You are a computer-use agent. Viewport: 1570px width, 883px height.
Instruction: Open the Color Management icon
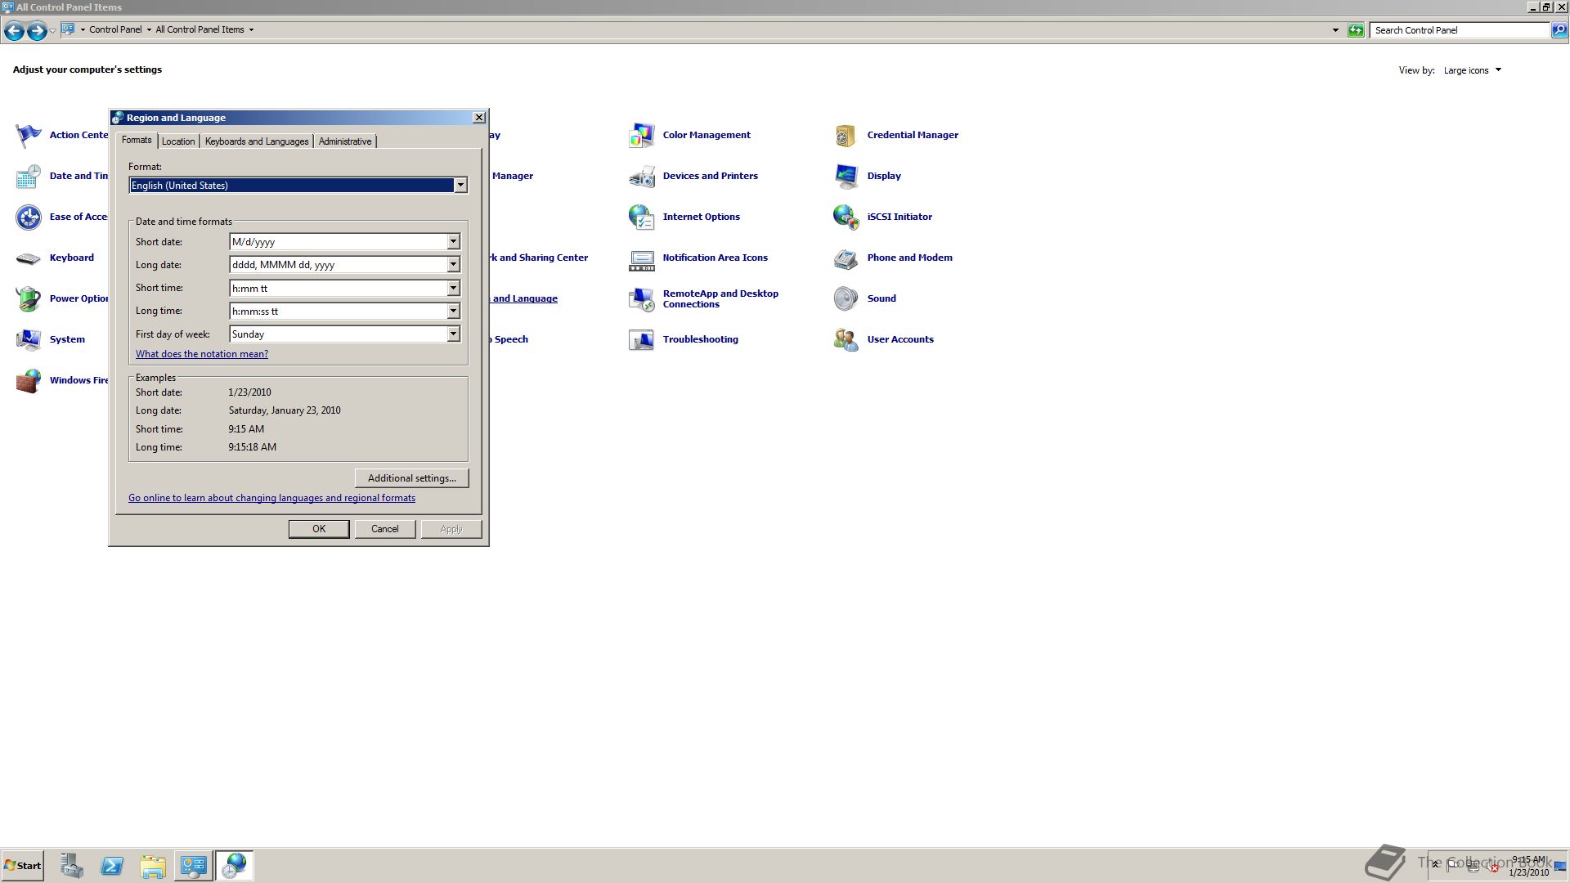click(642, 135)
